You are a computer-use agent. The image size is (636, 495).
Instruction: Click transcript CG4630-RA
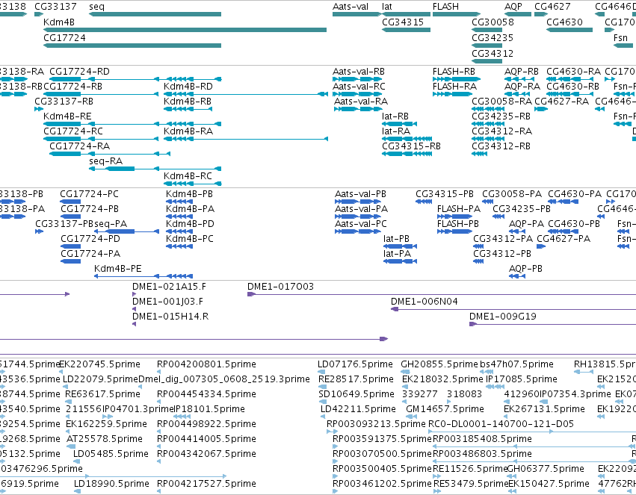tap(569, 79)
